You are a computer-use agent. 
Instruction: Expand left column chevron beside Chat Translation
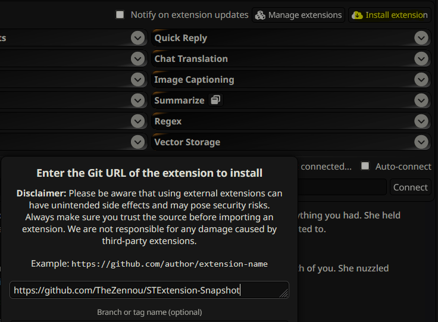coord(137,59)
